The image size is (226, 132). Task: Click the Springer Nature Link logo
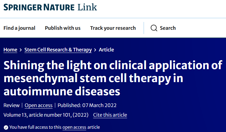coord(50,7)
